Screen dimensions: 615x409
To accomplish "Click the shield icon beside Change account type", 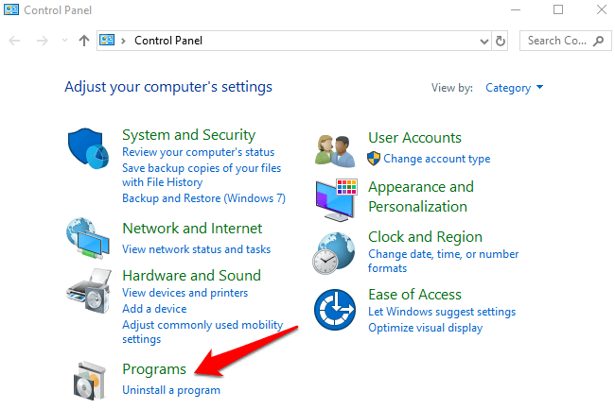I will coord(374,159).
